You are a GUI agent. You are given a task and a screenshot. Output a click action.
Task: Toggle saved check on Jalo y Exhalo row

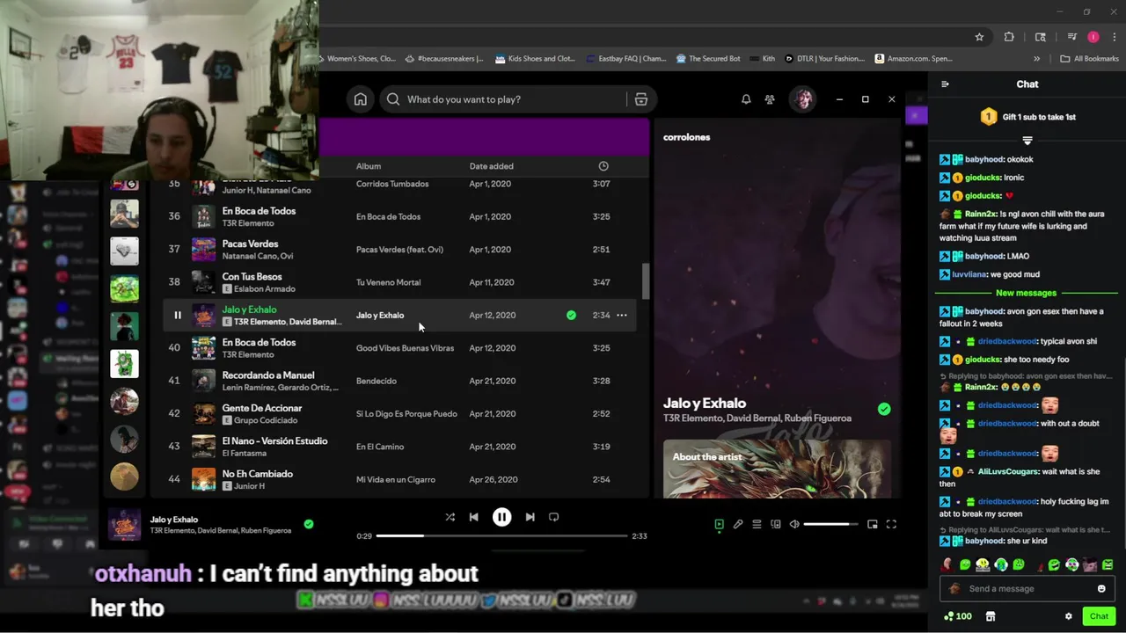[x=571, y=315]
